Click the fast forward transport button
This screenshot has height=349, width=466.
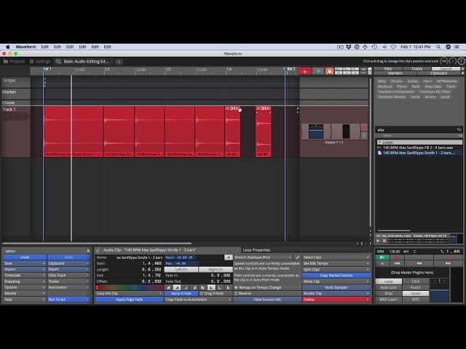(449, 263)
